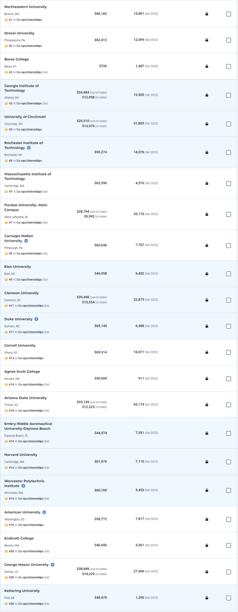Check the compare box for Northeastern University
The height and width of the screenshot is (612, 238).
tap(229, 14)
